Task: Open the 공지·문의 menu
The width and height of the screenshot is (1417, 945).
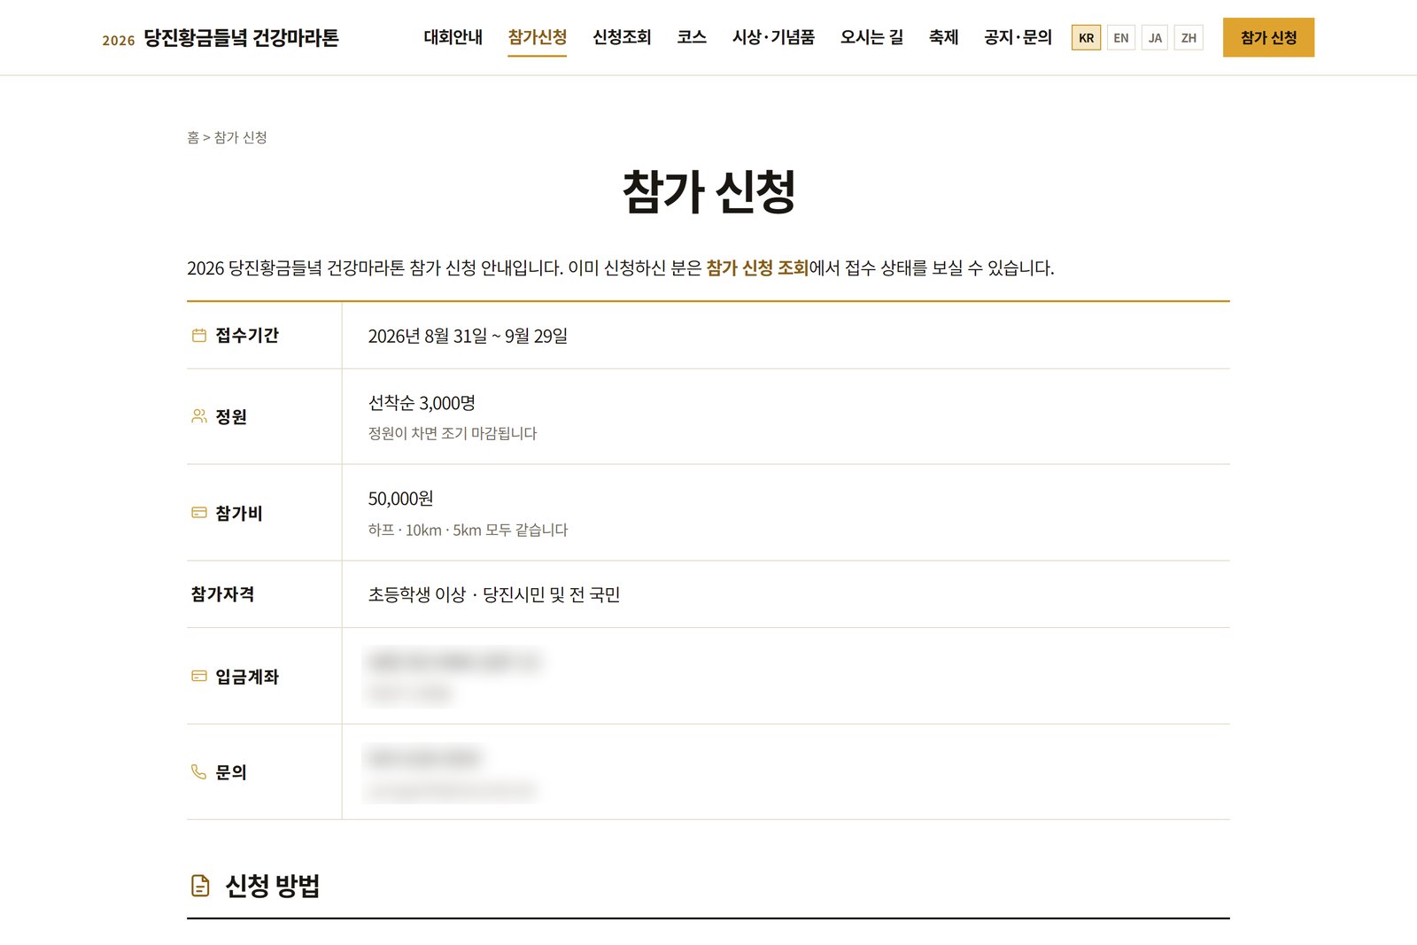Action: coord(1018,37)
